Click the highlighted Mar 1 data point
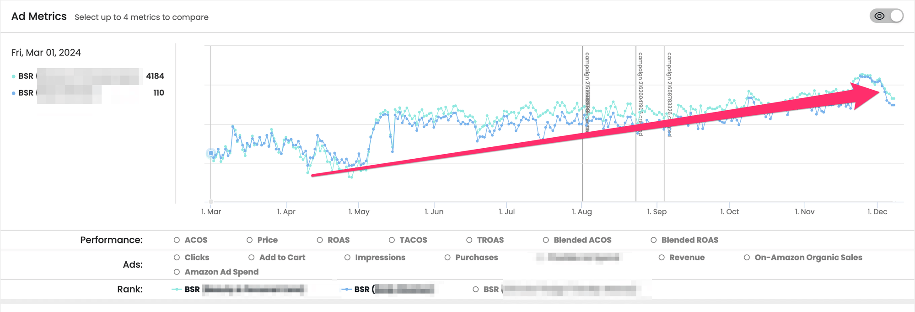This screenshot has width=915, height=312. [211, 153]
